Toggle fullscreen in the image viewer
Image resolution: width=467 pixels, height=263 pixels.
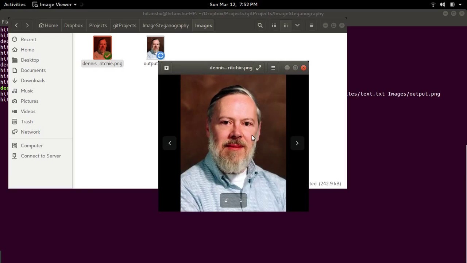coord(259,68)
